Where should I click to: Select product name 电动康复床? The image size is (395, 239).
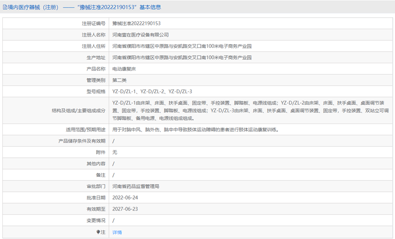[x=124, y=69]
